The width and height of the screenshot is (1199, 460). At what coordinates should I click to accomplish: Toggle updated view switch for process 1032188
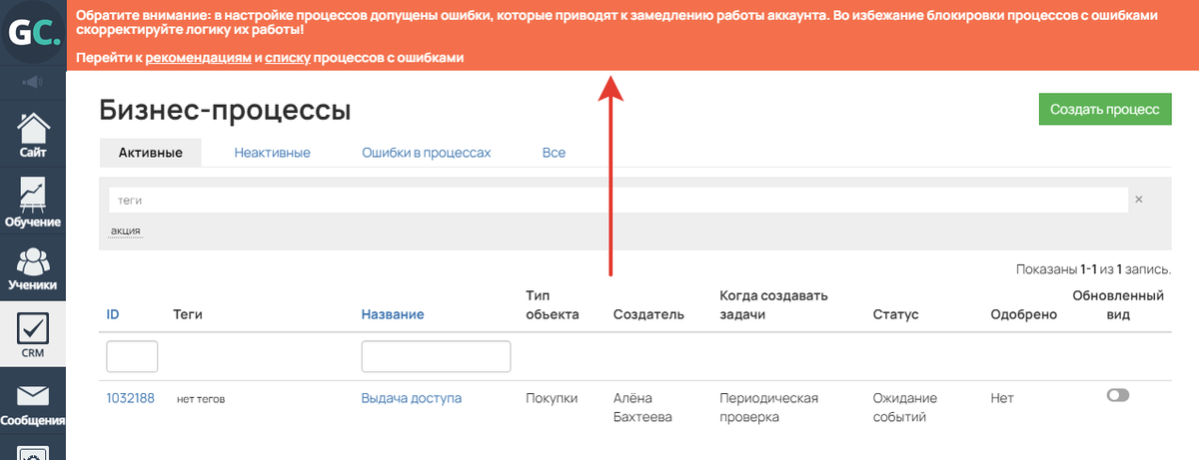tap(1118, 396)
